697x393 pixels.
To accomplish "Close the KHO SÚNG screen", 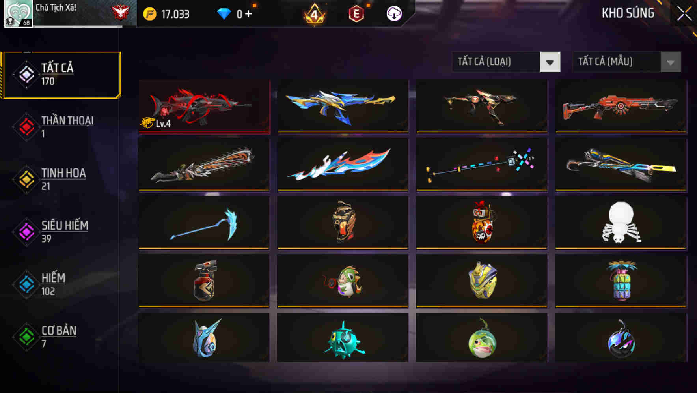I will pos(684,14).
